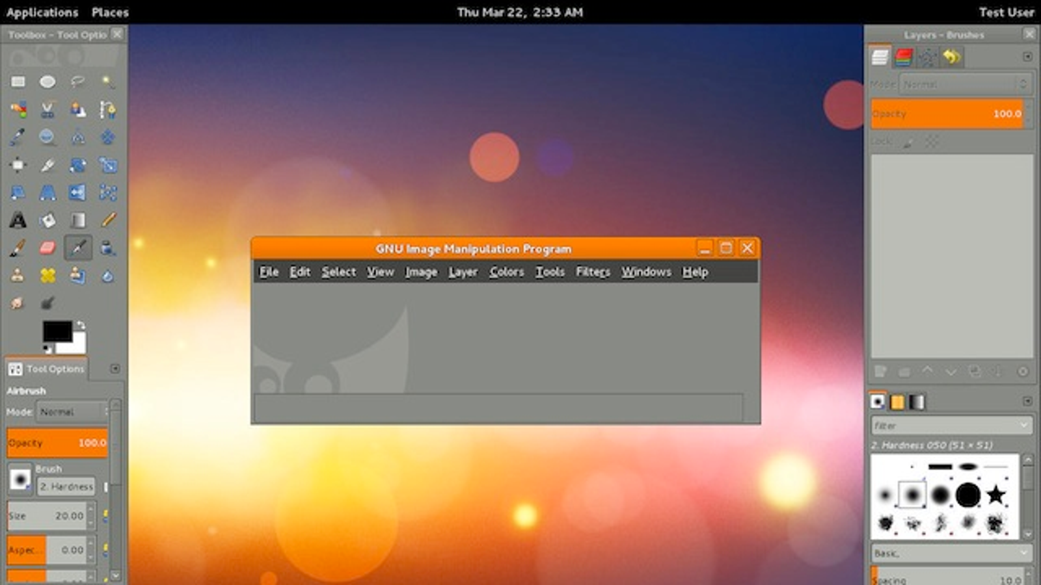Image resolution: width=1041 pixels, height=585 pixels.
Task: Switch to the Gradients tab
Action: (917, 402)
